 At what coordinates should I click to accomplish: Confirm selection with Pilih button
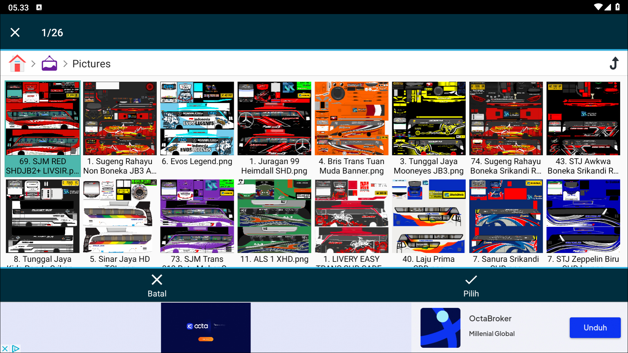point(471,285)
